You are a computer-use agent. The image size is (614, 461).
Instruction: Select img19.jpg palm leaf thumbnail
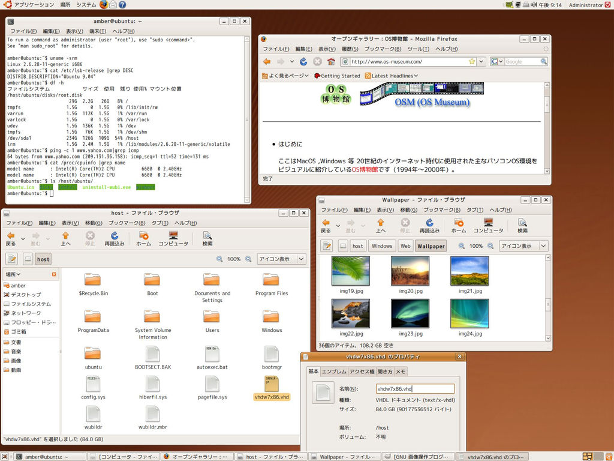point(350,271)
